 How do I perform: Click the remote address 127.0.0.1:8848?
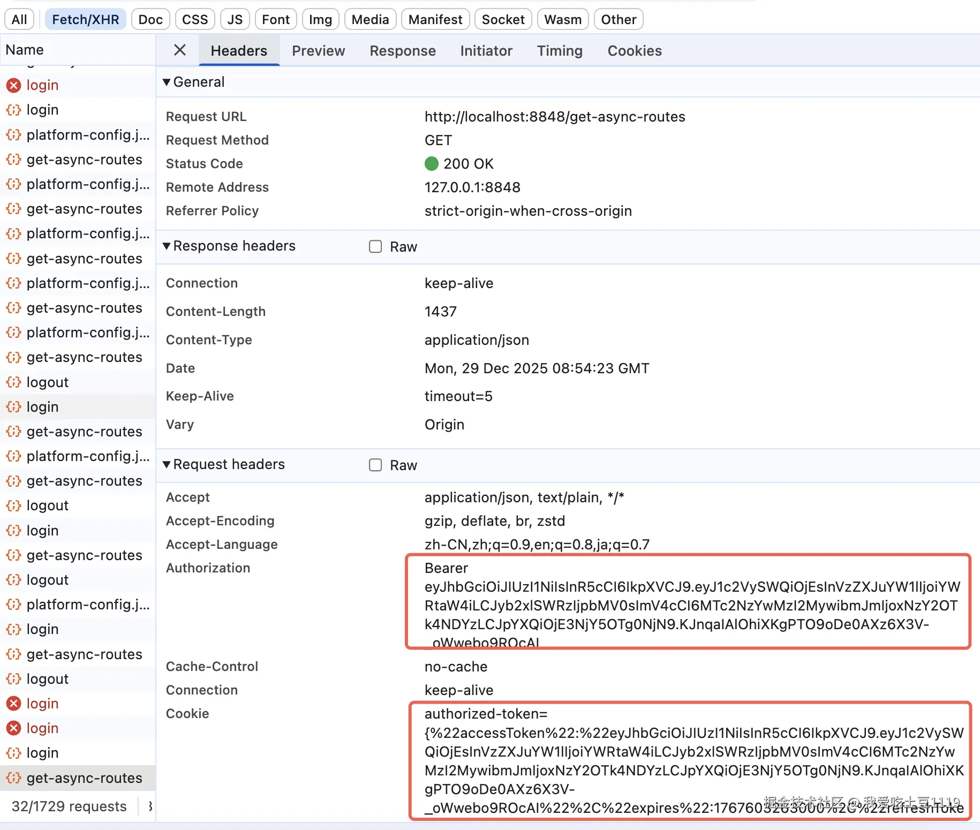472,187
